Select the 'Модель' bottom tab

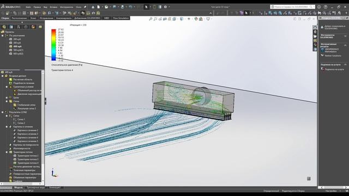pos(19,187)
